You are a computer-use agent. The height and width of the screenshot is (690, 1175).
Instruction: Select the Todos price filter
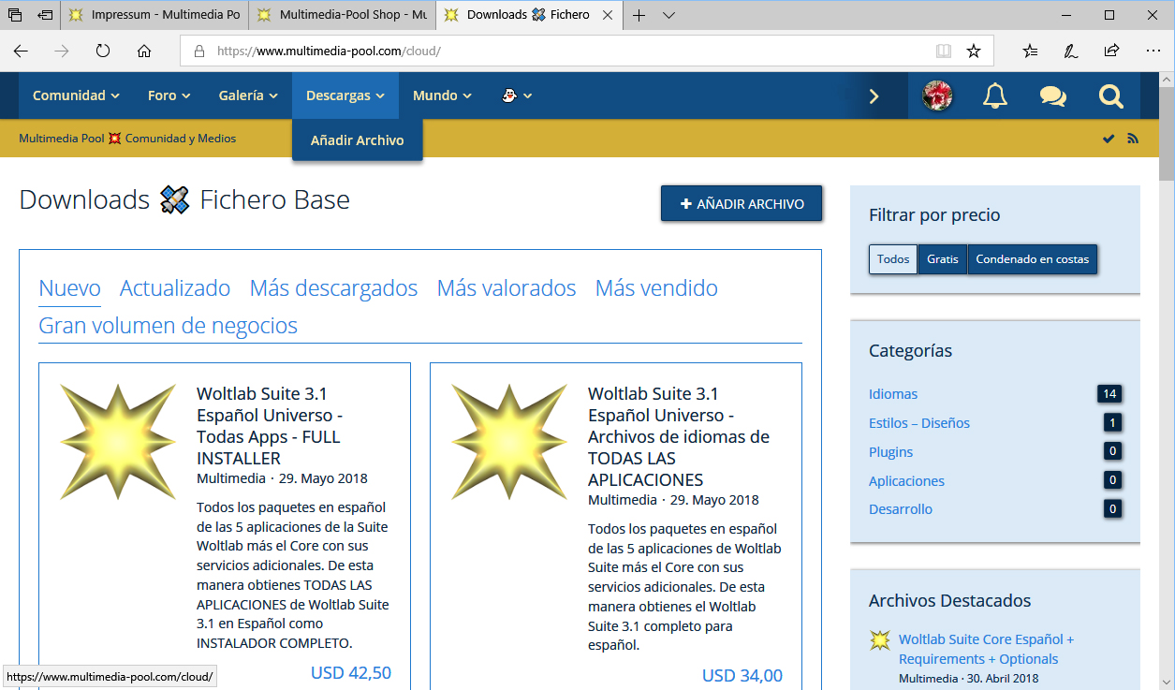(893, 259)
